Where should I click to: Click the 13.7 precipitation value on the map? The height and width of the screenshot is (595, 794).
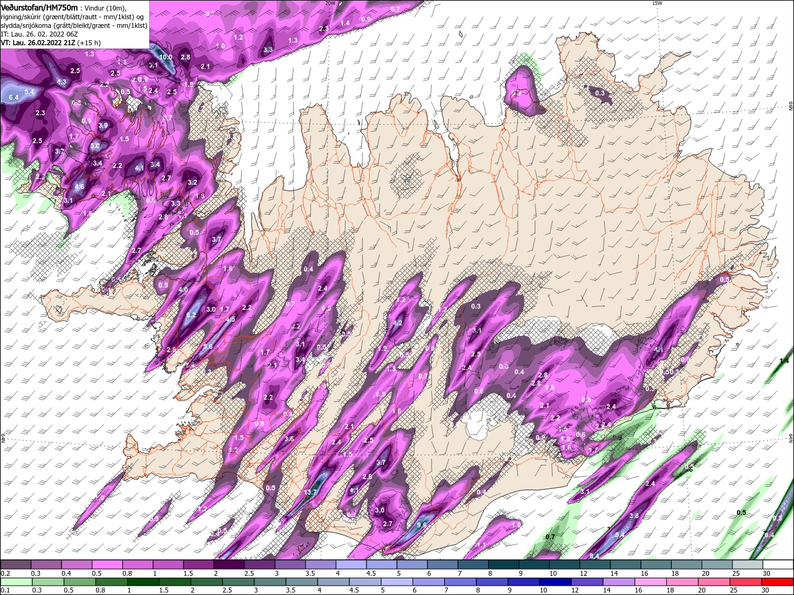(310, 493)
